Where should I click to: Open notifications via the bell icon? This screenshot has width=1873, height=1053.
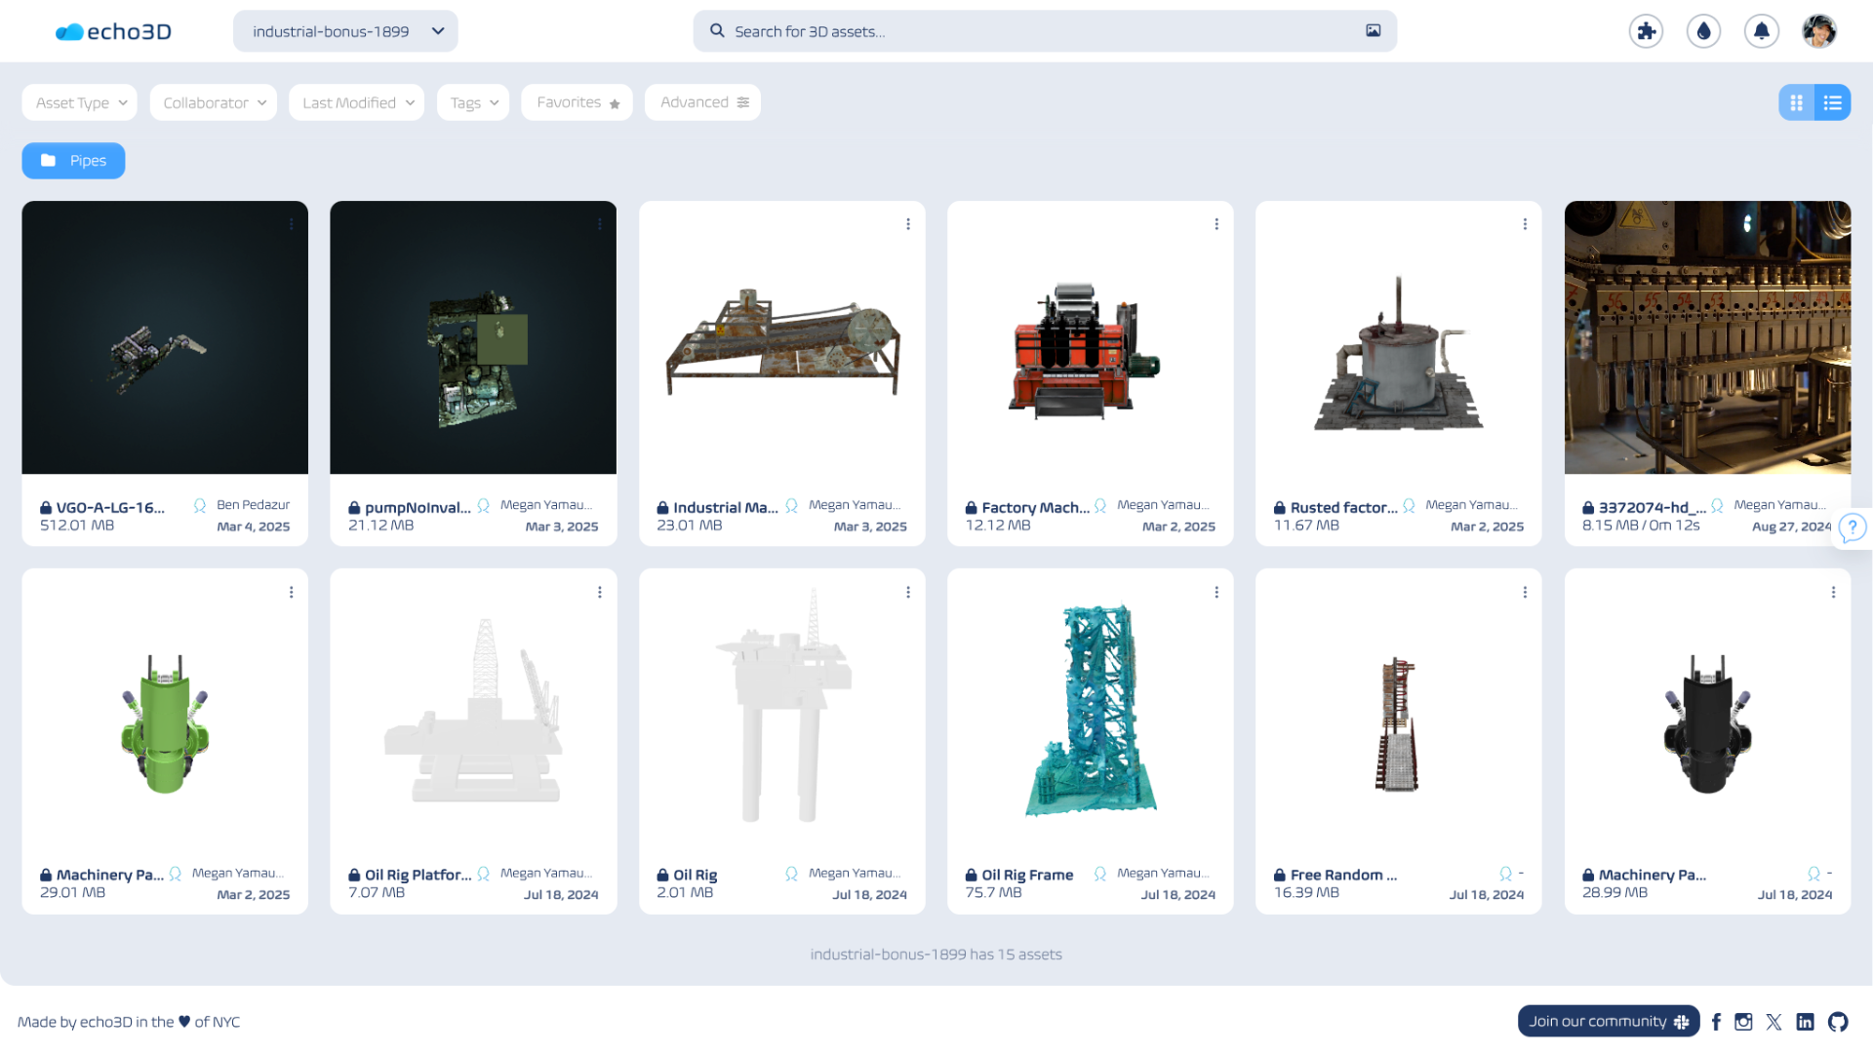point(1762,30)
